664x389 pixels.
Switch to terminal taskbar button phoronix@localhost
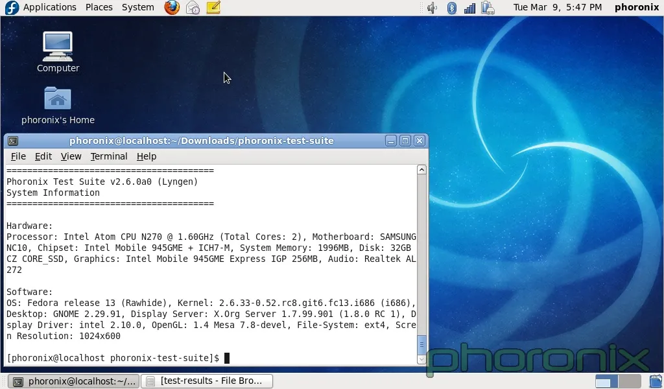point(74,381)
